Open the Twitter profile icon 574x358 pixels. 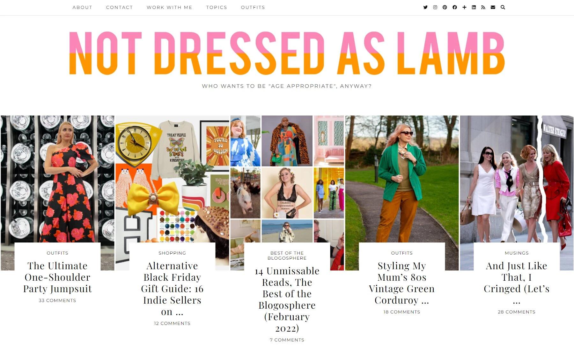point(425,7)
